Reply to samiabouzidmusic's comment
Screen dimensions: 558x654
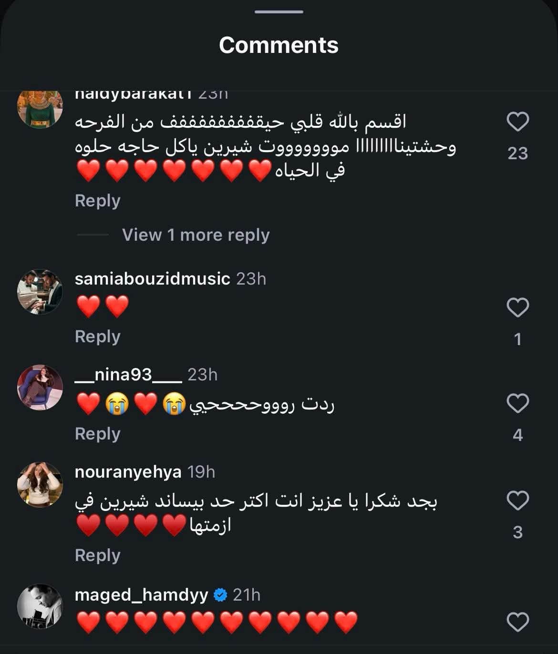[97, 337]
